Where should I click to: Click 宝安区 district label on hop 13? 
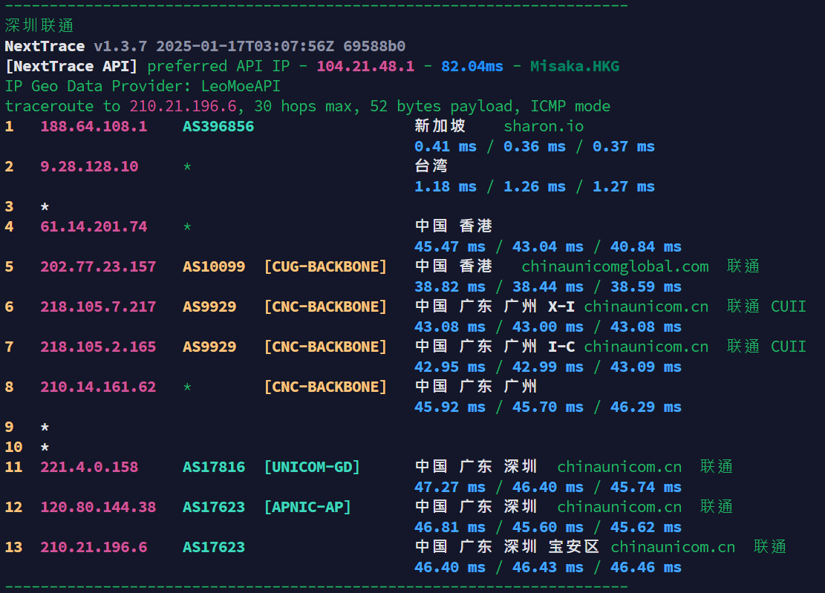[574, 547]
